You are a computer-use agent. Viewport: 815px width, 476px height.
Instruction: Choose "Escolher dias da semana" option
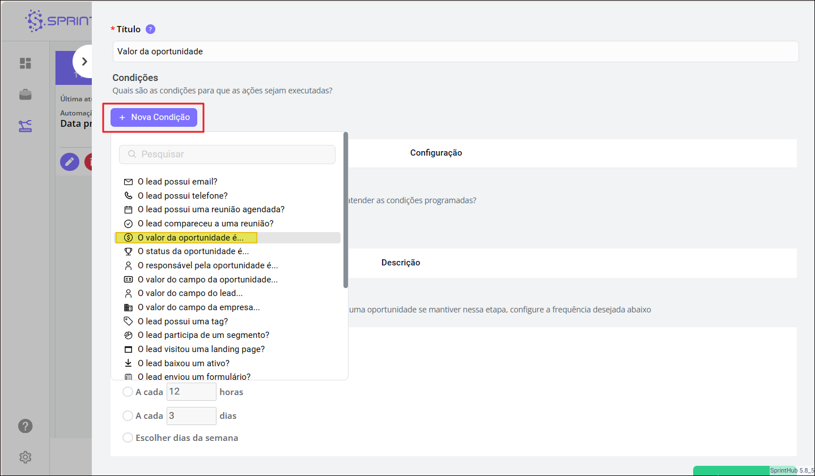pos(128,438)
